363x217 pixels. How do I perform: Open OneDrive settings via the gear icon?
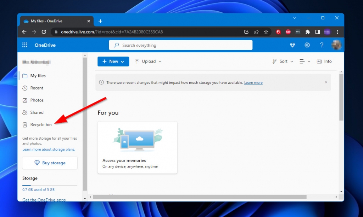click(x=307, y=45)
